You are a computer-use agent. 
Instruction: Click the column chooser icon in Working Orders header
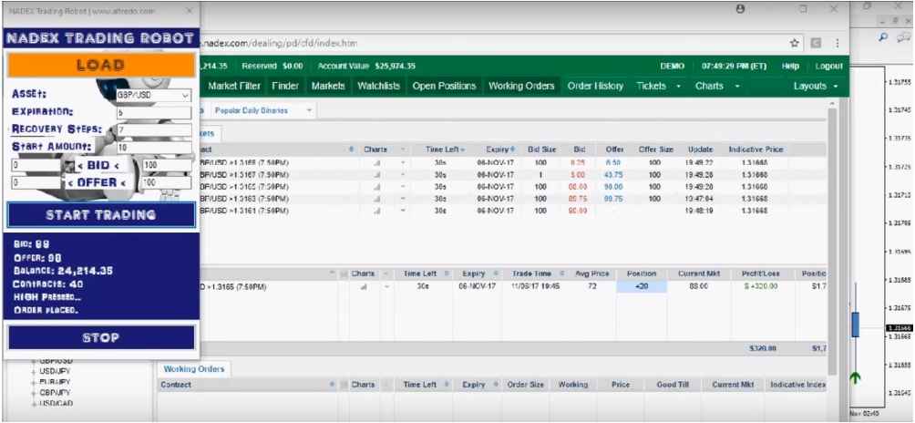coord(343,385)
